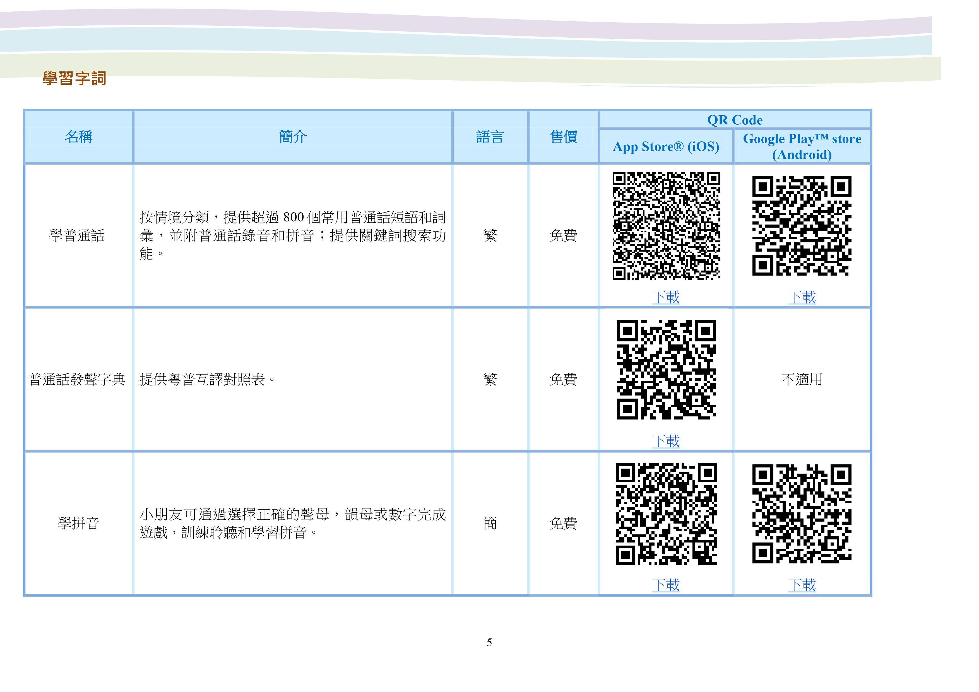Select the app name 普通話發聲字典
Screen dimensions: 979x692
tap(77, 379)
